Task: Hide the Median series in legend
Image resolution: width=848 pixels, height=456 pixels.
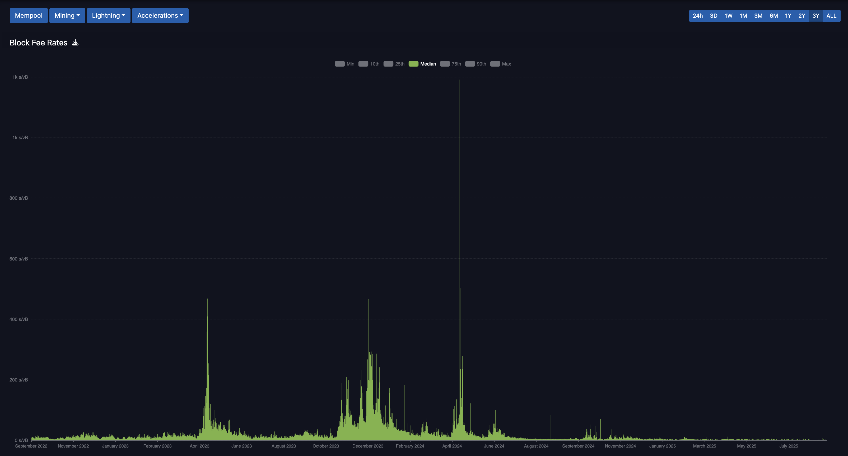Action: coord(422,64)
